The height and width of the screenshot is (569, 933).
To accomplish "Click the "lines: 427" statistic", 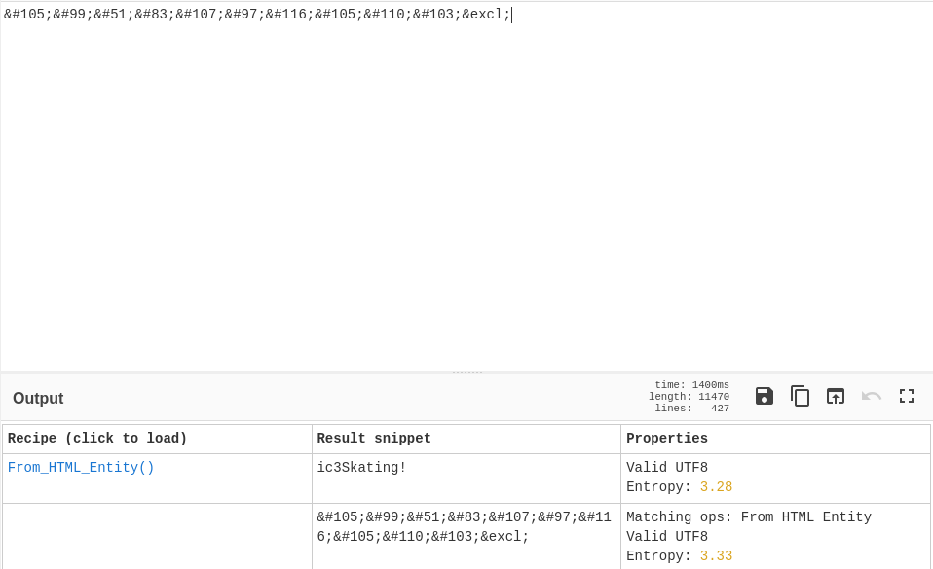I will tap(691, 409).
